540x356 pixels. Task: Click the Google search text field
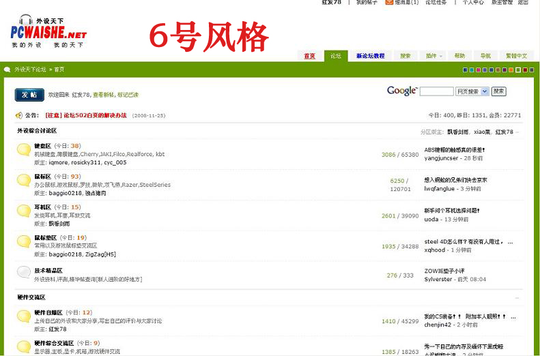click(436, 91)
